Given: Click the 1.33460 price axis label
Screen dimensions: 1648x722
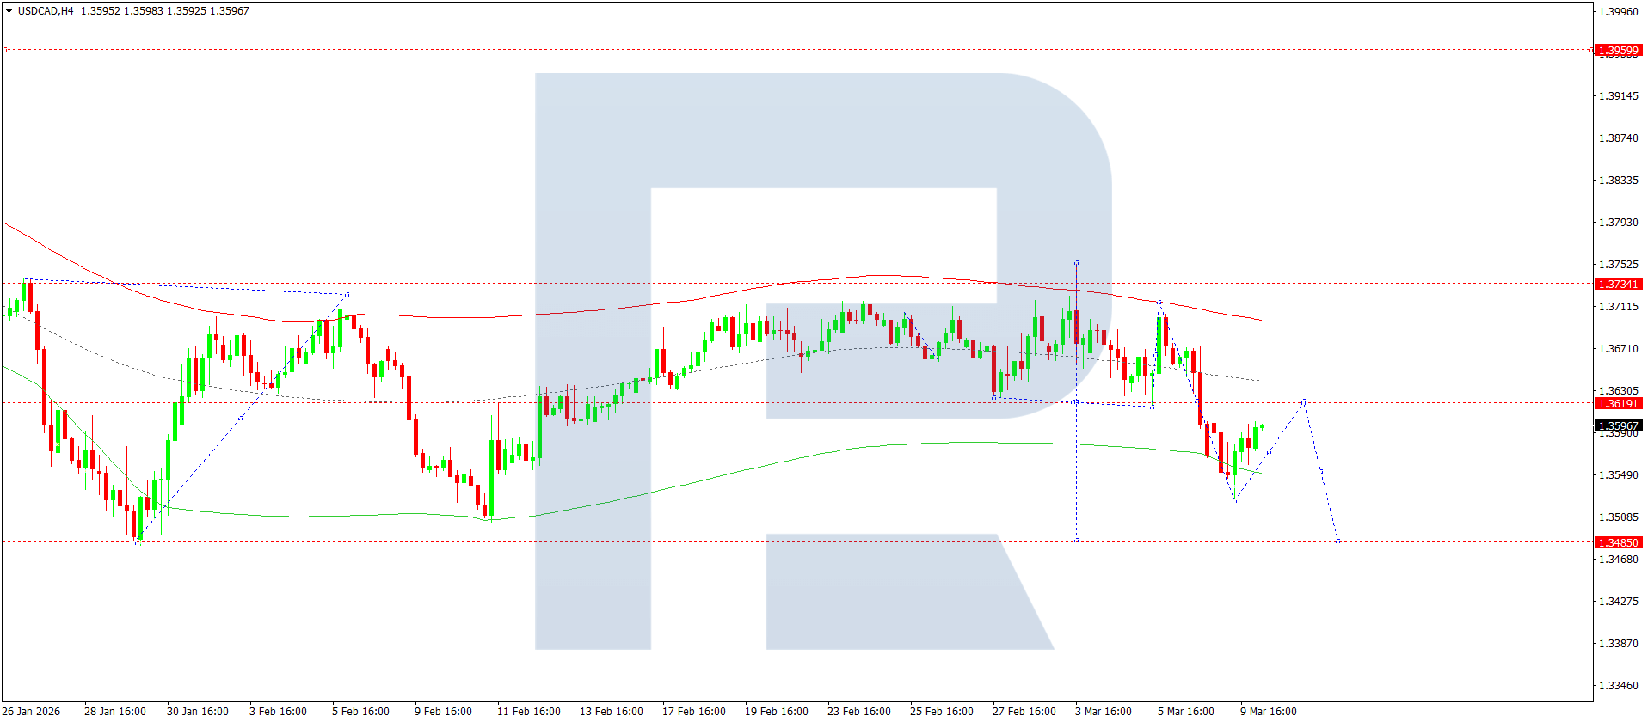Looking at the screenshot, I should (1618, 686).
